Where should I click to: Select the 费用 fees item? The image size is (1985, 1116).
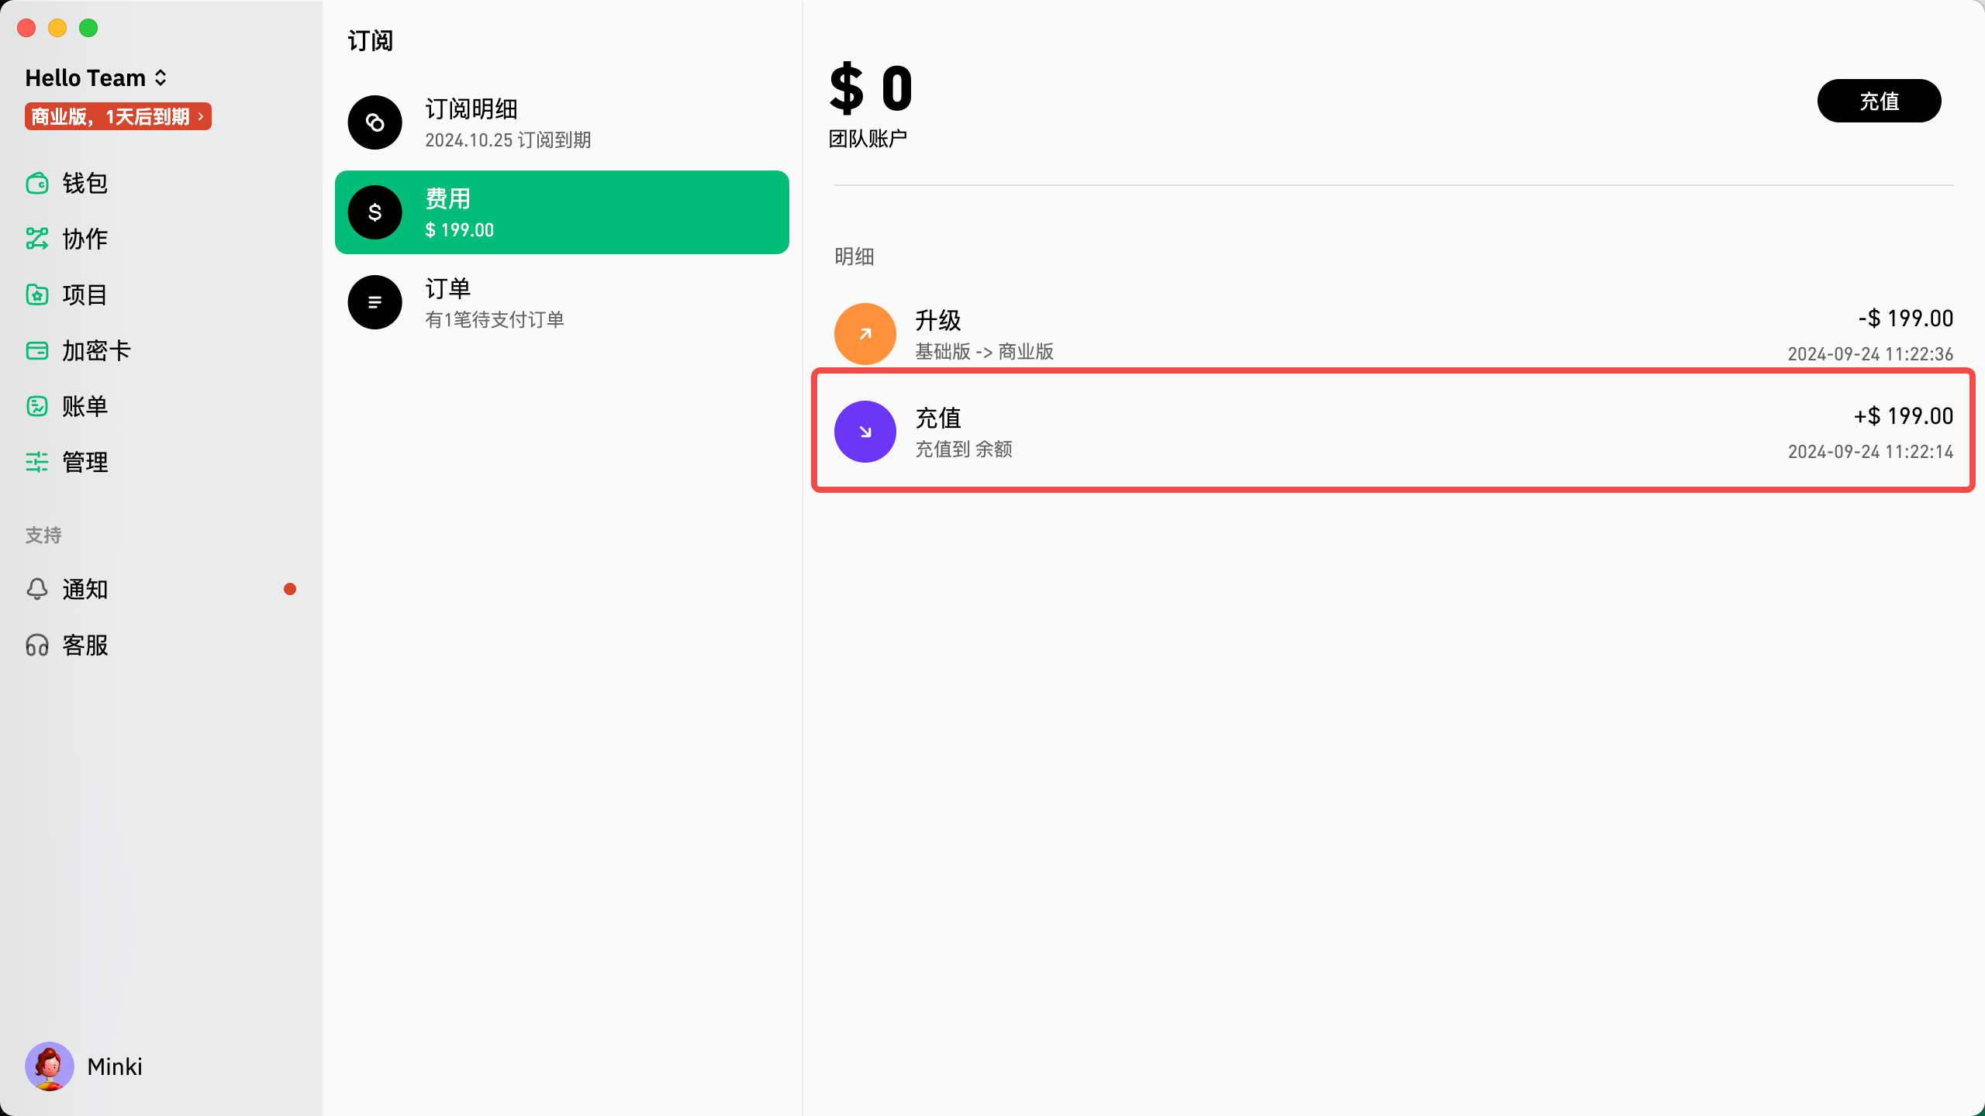click(x=561, y=212)
